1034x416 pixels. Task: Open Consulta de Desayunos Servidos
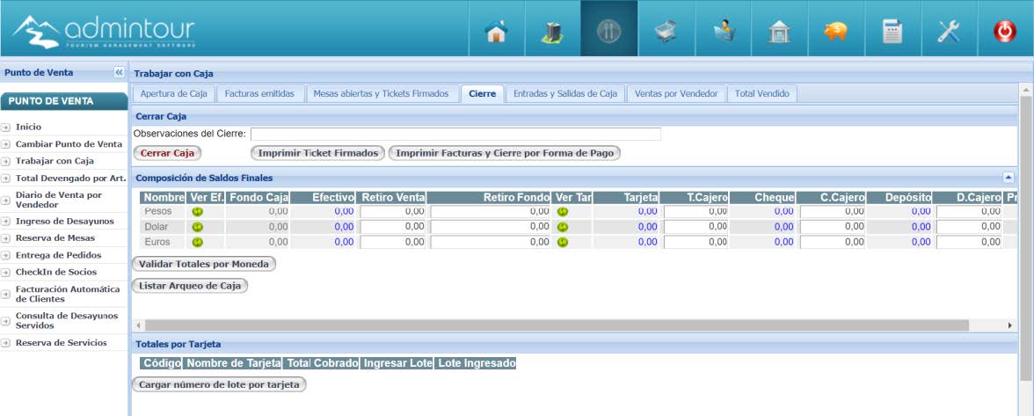[67, 320]
